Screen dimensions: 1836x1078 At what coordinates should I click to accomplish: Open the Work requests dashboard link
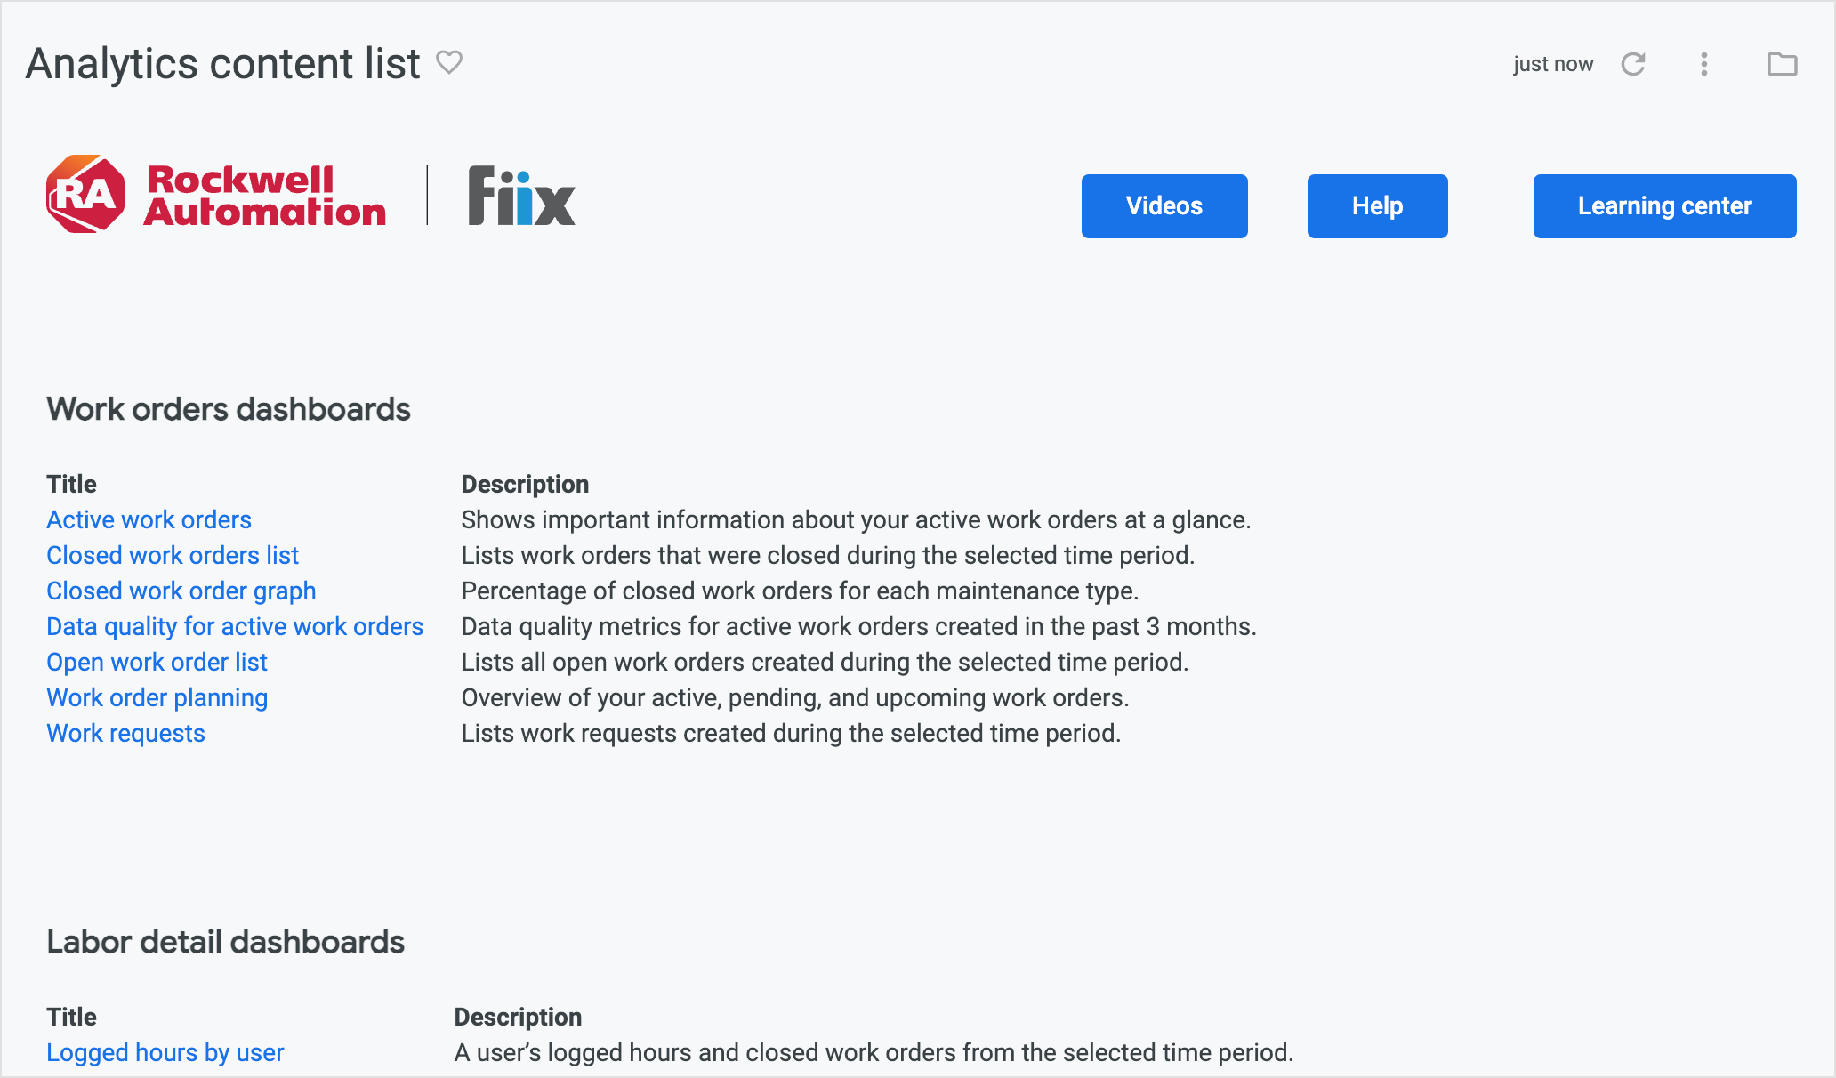126,733
